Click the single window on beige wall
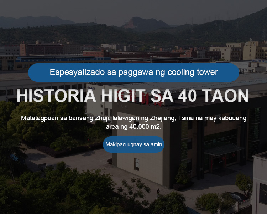The height and width of the screenshot is (214, 267). click(x=137, y=164)
